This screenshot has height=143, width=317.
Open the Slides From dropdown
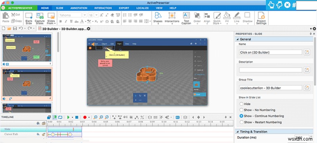click(x=51, y=19)
